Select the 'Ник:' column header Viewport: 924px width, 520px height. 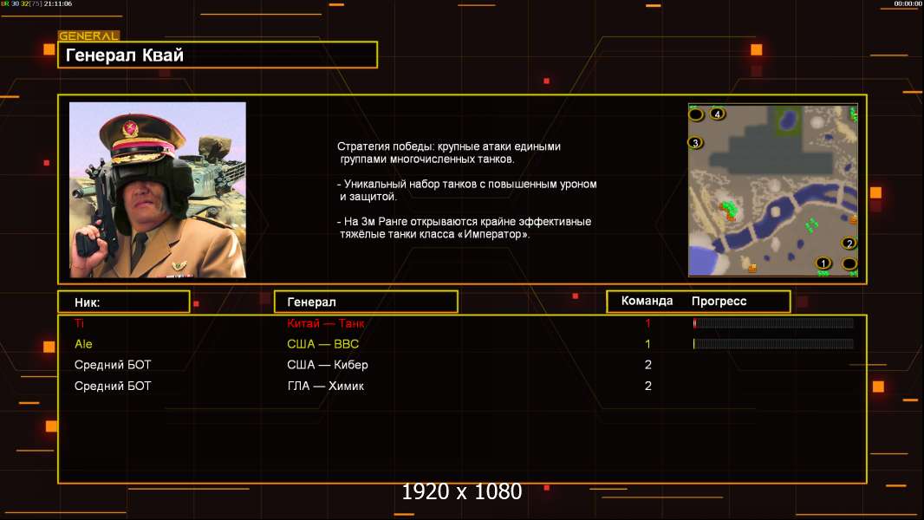pyautogui.click(x=124, y=302)
